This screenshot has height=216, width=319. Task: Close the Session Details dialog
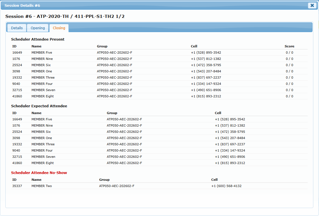click(312, 5)
